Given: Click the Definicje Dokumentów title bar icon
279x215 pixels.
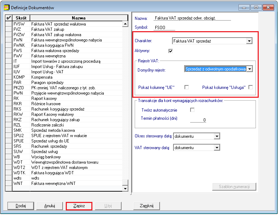Looking at the screenshot, I should point(6,8).
